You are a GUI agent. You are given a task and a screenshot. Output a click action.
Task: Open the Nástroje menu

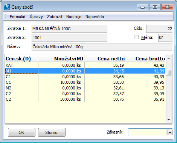click(74, 17)
